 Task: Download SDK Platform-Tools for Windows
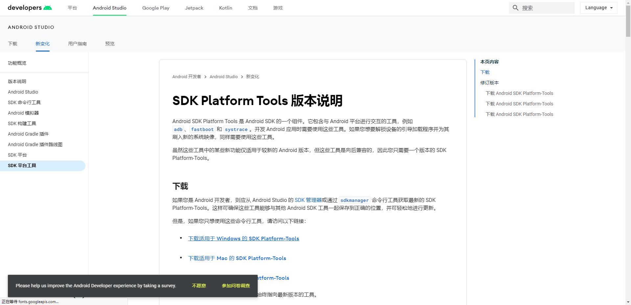click(244, 238)
